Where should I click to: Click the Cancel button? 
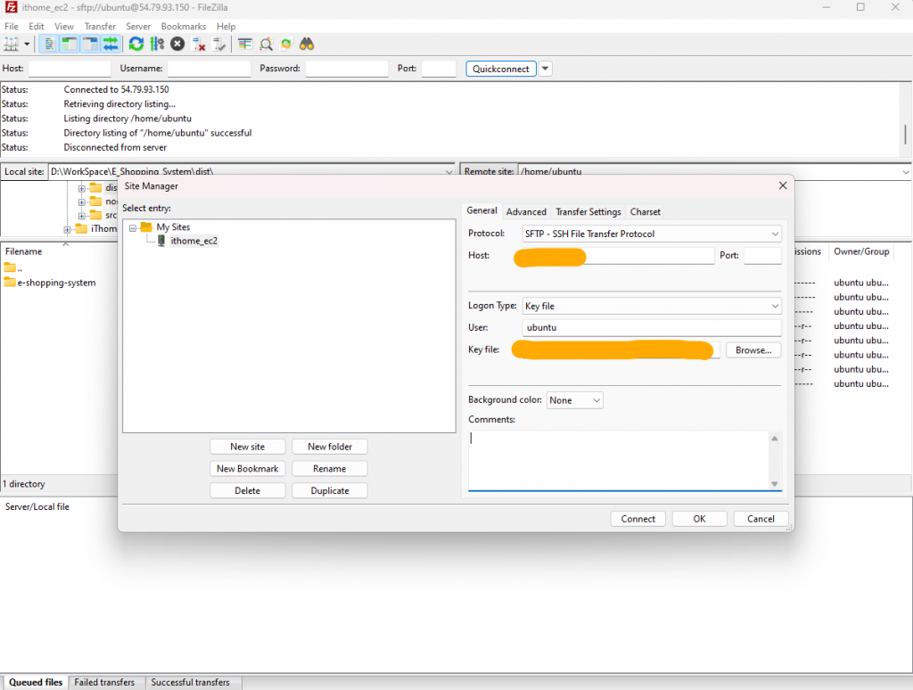click(761, 519)
